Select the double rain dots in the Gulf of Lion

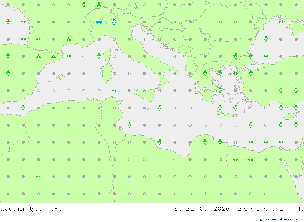click(x=69, y=56)
